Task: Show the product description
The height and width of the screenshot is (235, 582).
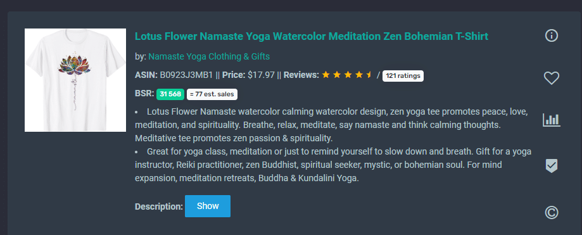Action: (x=208, y=206)
